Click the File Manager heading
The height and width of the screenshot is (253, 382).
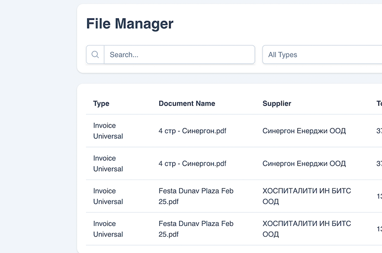tap(130, 24)
